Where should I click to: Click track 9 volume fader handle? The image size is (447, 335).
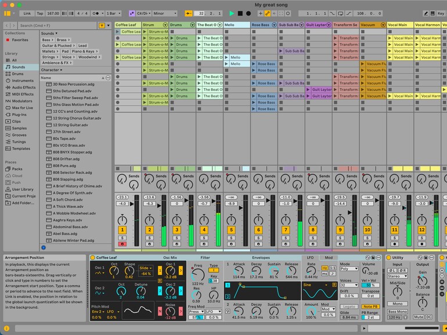click(x=350, y=213)
